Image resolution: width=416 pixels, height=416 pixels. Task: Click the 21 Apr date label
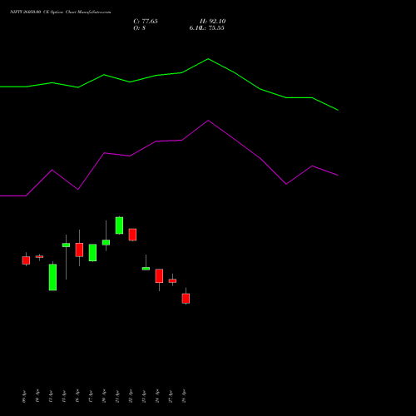point(117,396)
